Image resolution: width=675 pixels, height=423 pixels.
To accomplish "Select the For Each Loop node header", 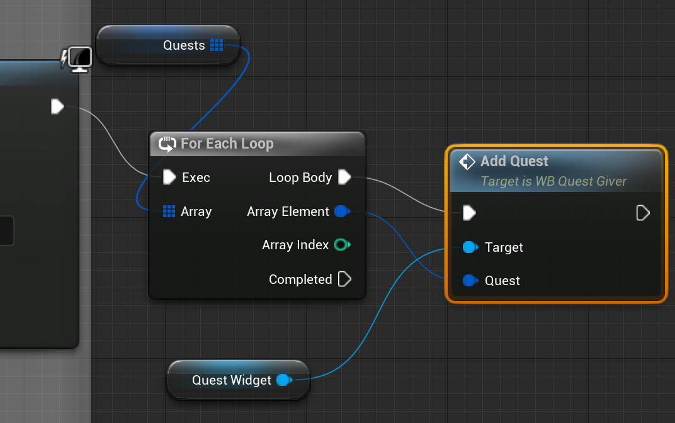I will [258, 144].
